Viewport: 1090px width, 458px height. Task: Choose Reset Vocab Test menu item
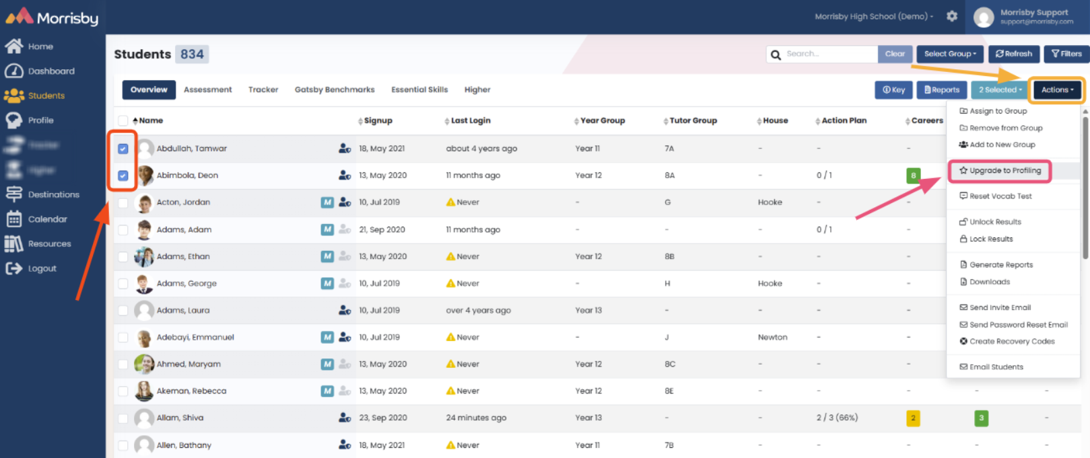996,196
